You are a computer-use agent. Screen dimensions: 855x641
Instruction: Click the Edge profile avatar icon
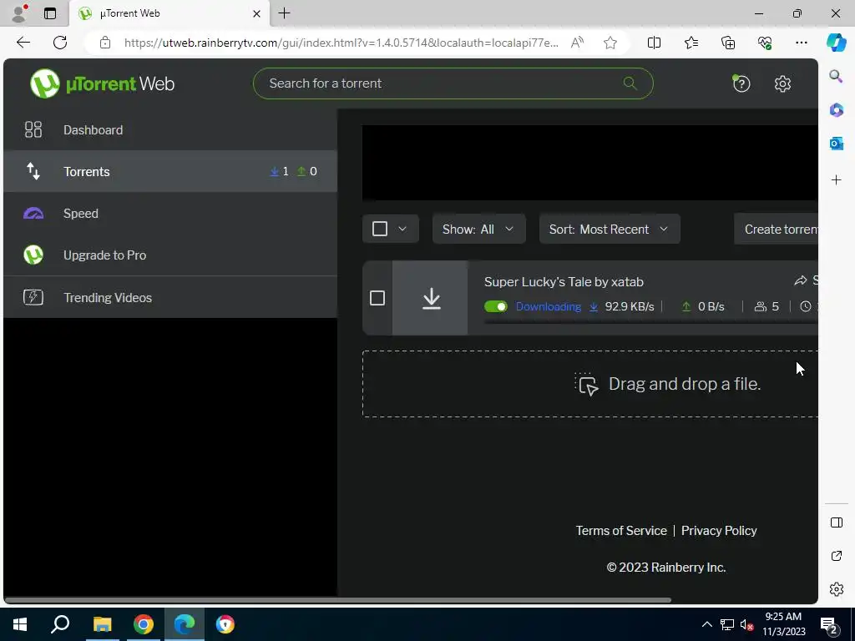point(19,13)
